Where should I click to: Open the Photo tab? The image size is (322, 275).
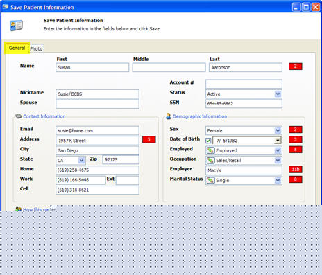click(36, 48)
